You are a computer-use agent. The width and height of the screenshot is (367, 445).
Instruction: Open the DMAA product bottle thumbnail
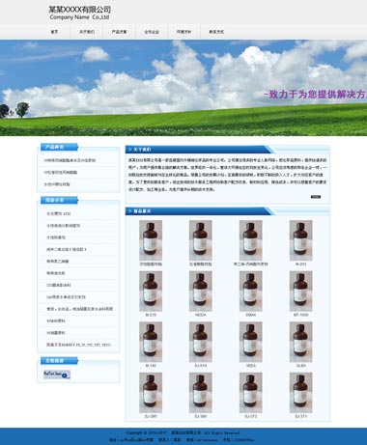pyautogui.click(x=251, y=292)
